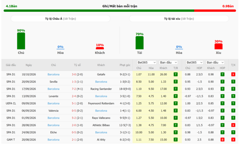
Task: Open Barcelona link in the Levante row
Action: (x=101, y=96)
